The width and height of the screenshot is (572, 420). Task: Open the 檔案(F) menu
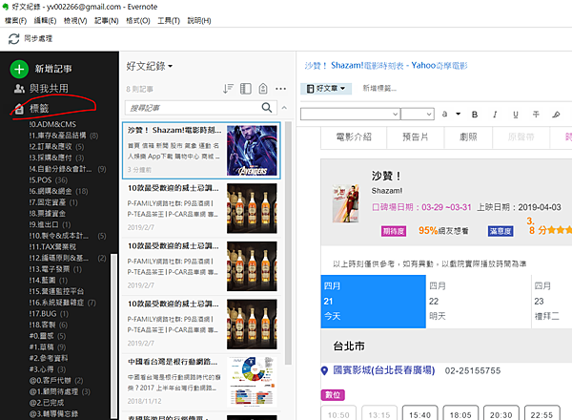coord(15,21)
